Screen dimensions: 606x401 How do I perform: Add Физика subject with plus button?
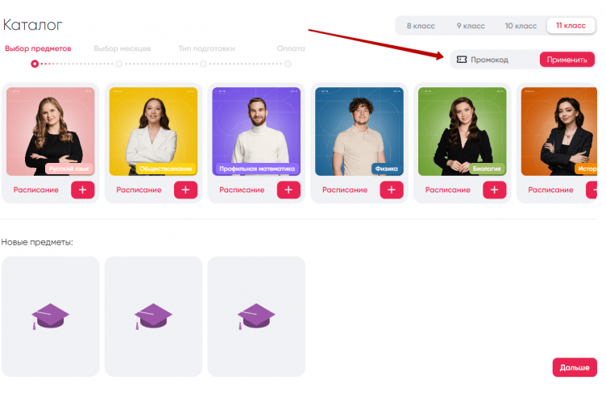[x=392, y=190]
